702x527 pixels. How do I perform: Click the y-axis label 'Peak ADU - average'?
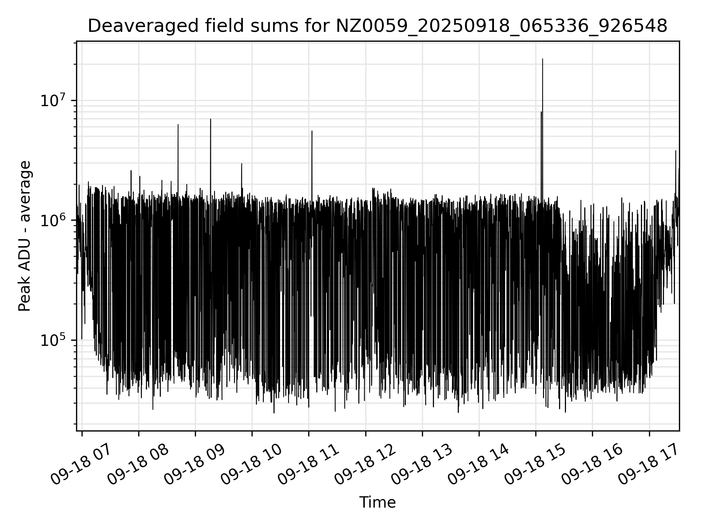[x=24, y=236]
